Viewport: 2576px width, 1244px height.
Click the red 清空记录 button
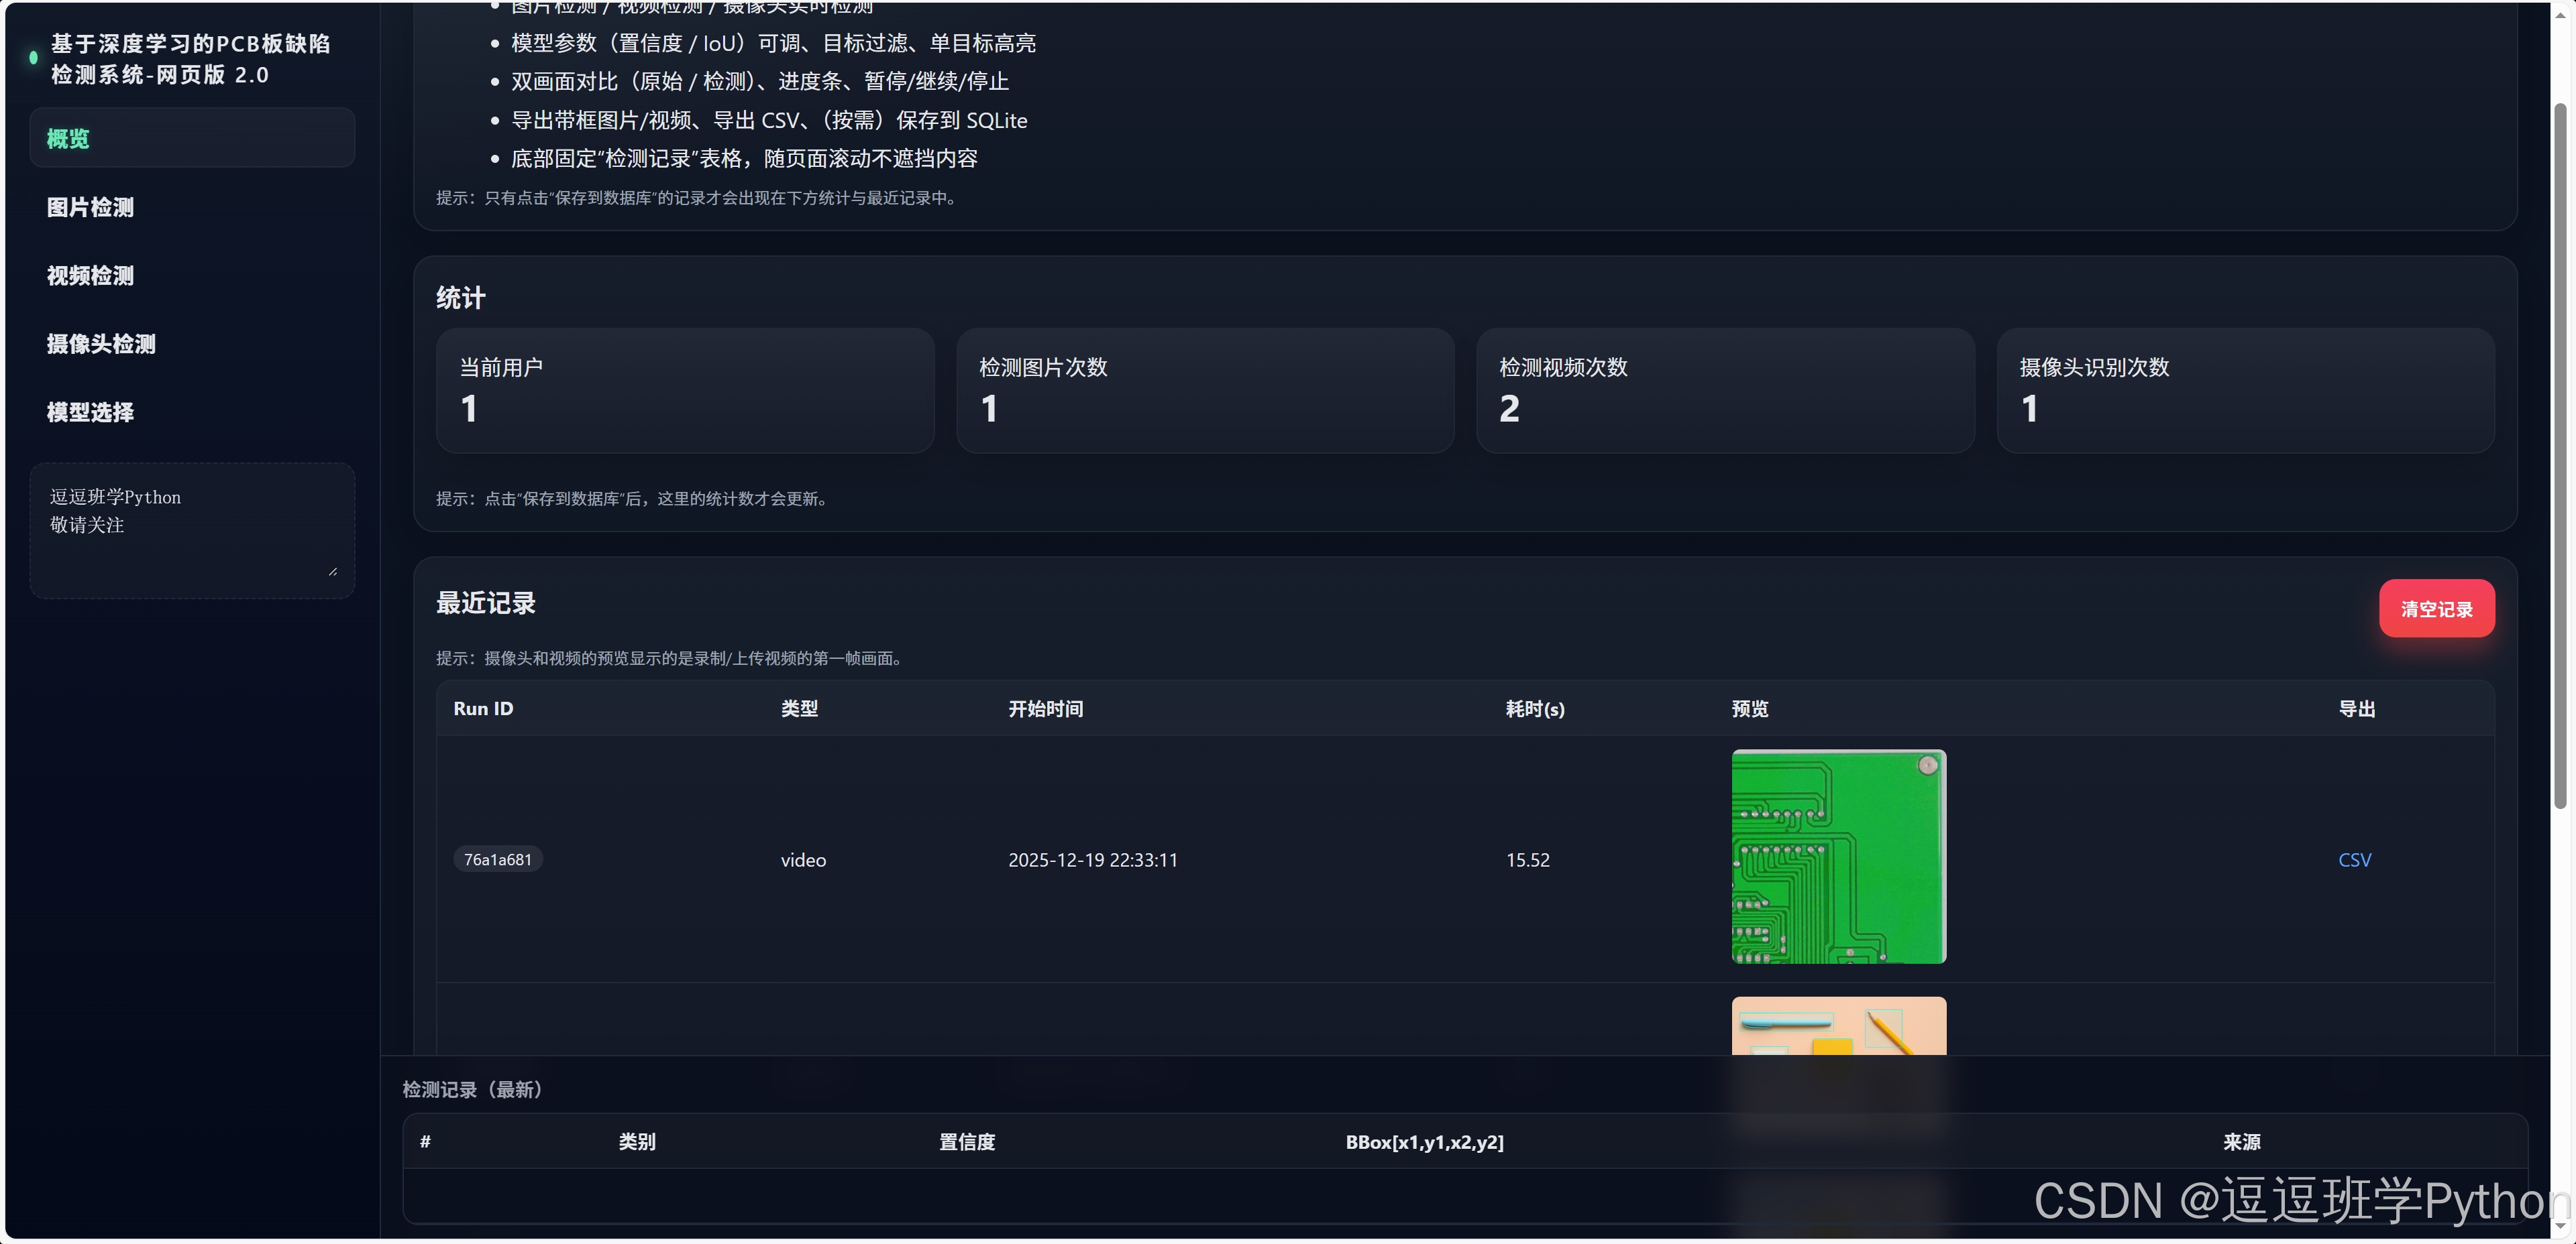click(x=2436, y=609)
